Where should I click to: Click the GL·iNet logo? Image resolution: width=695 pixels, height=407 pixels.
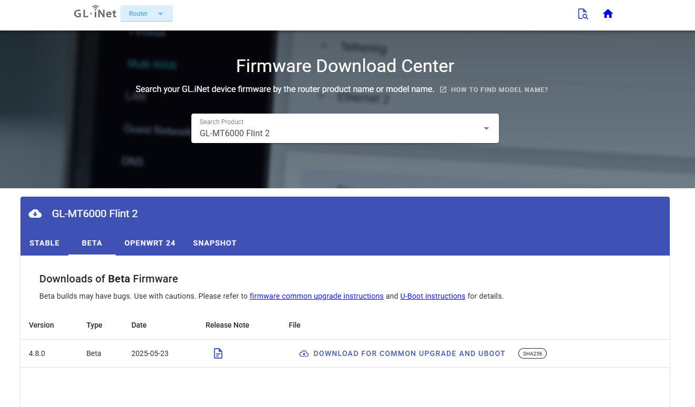(95, 13)
